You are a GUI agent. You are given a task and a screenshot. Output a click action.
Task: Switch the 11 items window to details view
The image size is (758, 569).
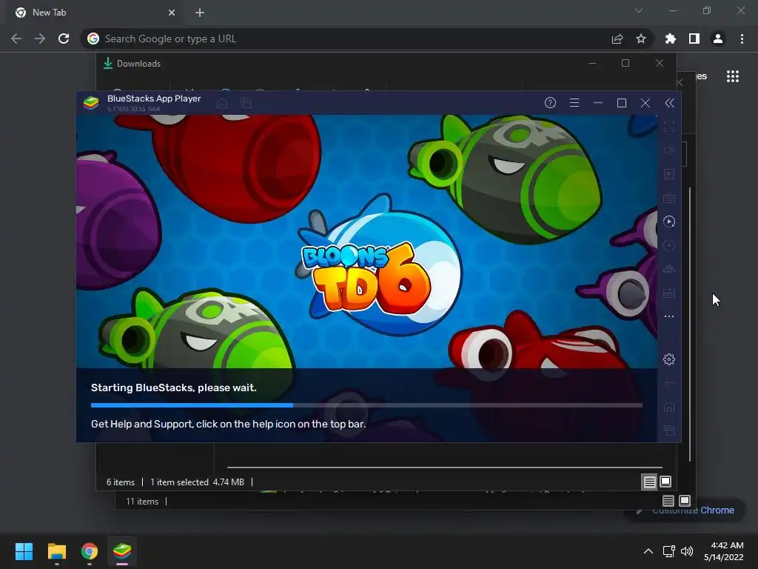pyautogui.click(x=668, y=501)
